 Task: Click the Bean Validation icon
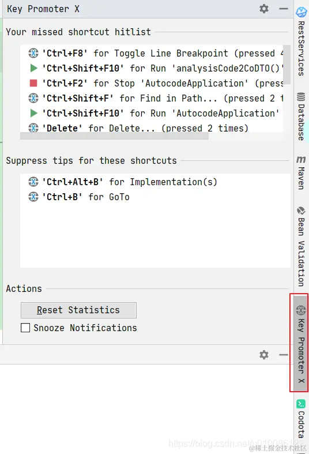click(x=301, y=211)
